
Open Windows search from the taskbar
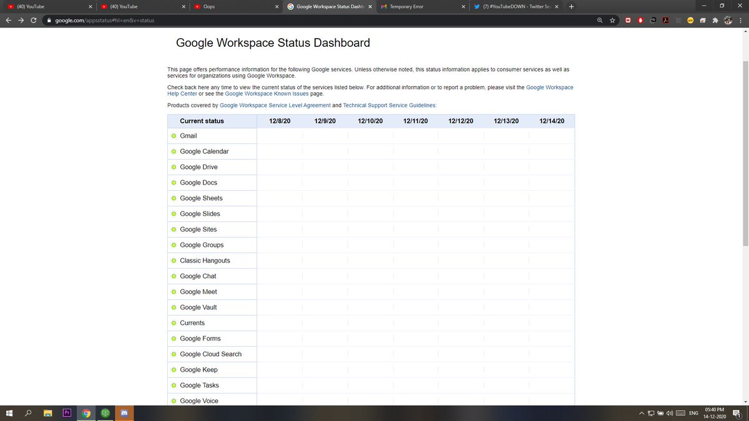(28, 413)
